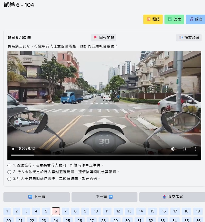Select answer option 1 減速慢行

(x=10, y=165)
